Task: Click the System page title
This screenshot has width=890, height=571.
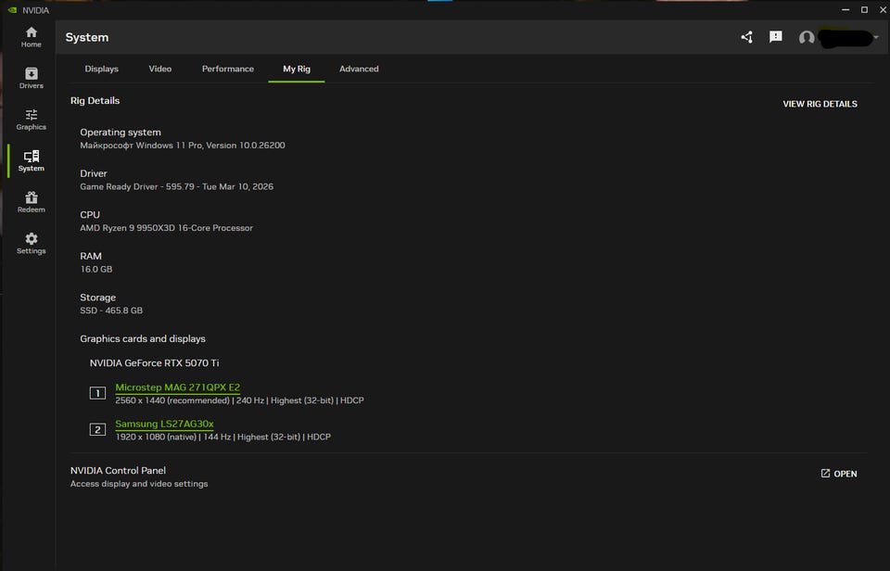Action: click(87, 37)
